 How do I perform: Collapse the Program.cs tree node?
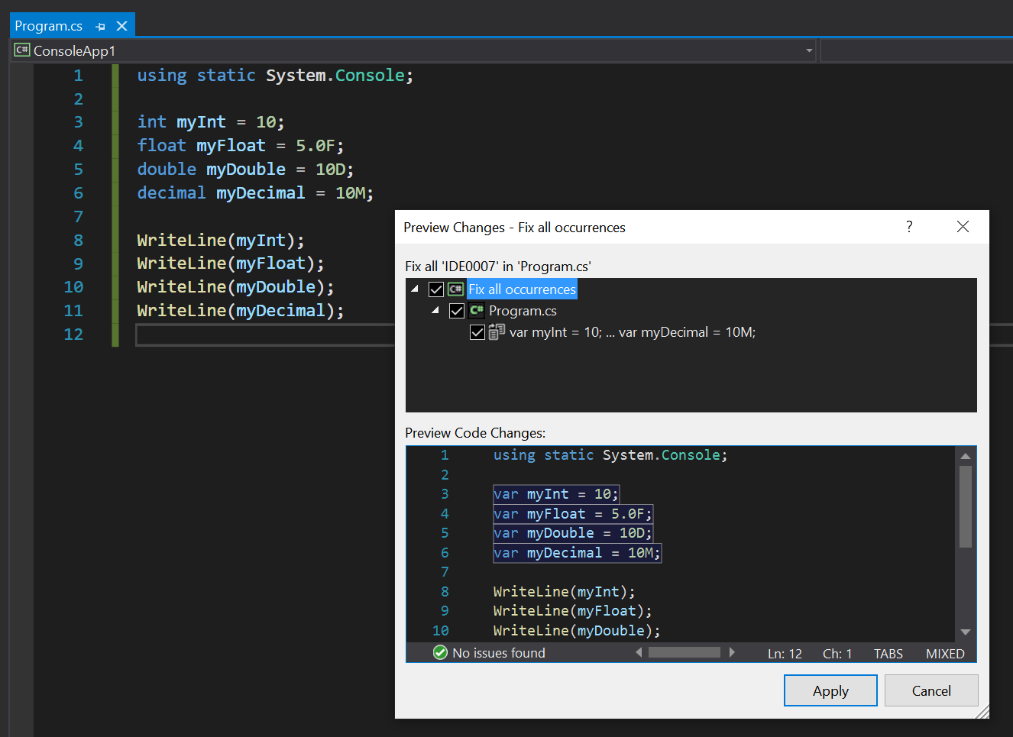[434, 310]
